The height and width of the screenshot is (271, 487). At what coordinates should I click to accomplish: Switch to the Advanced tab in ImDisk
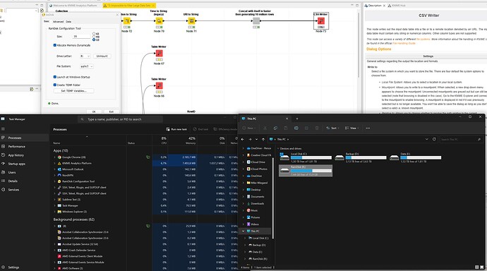58,22
